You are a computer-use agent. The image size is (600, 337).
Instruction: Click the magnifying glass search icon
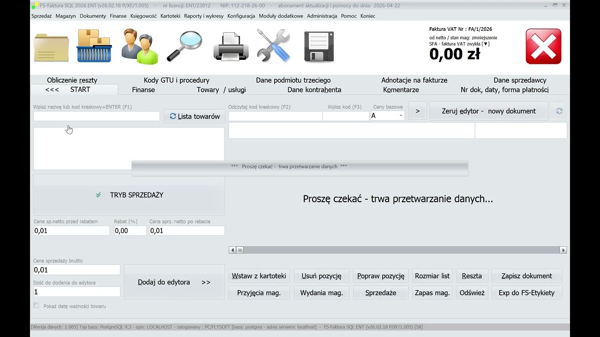pyautogui.click(x=184, y=46)
